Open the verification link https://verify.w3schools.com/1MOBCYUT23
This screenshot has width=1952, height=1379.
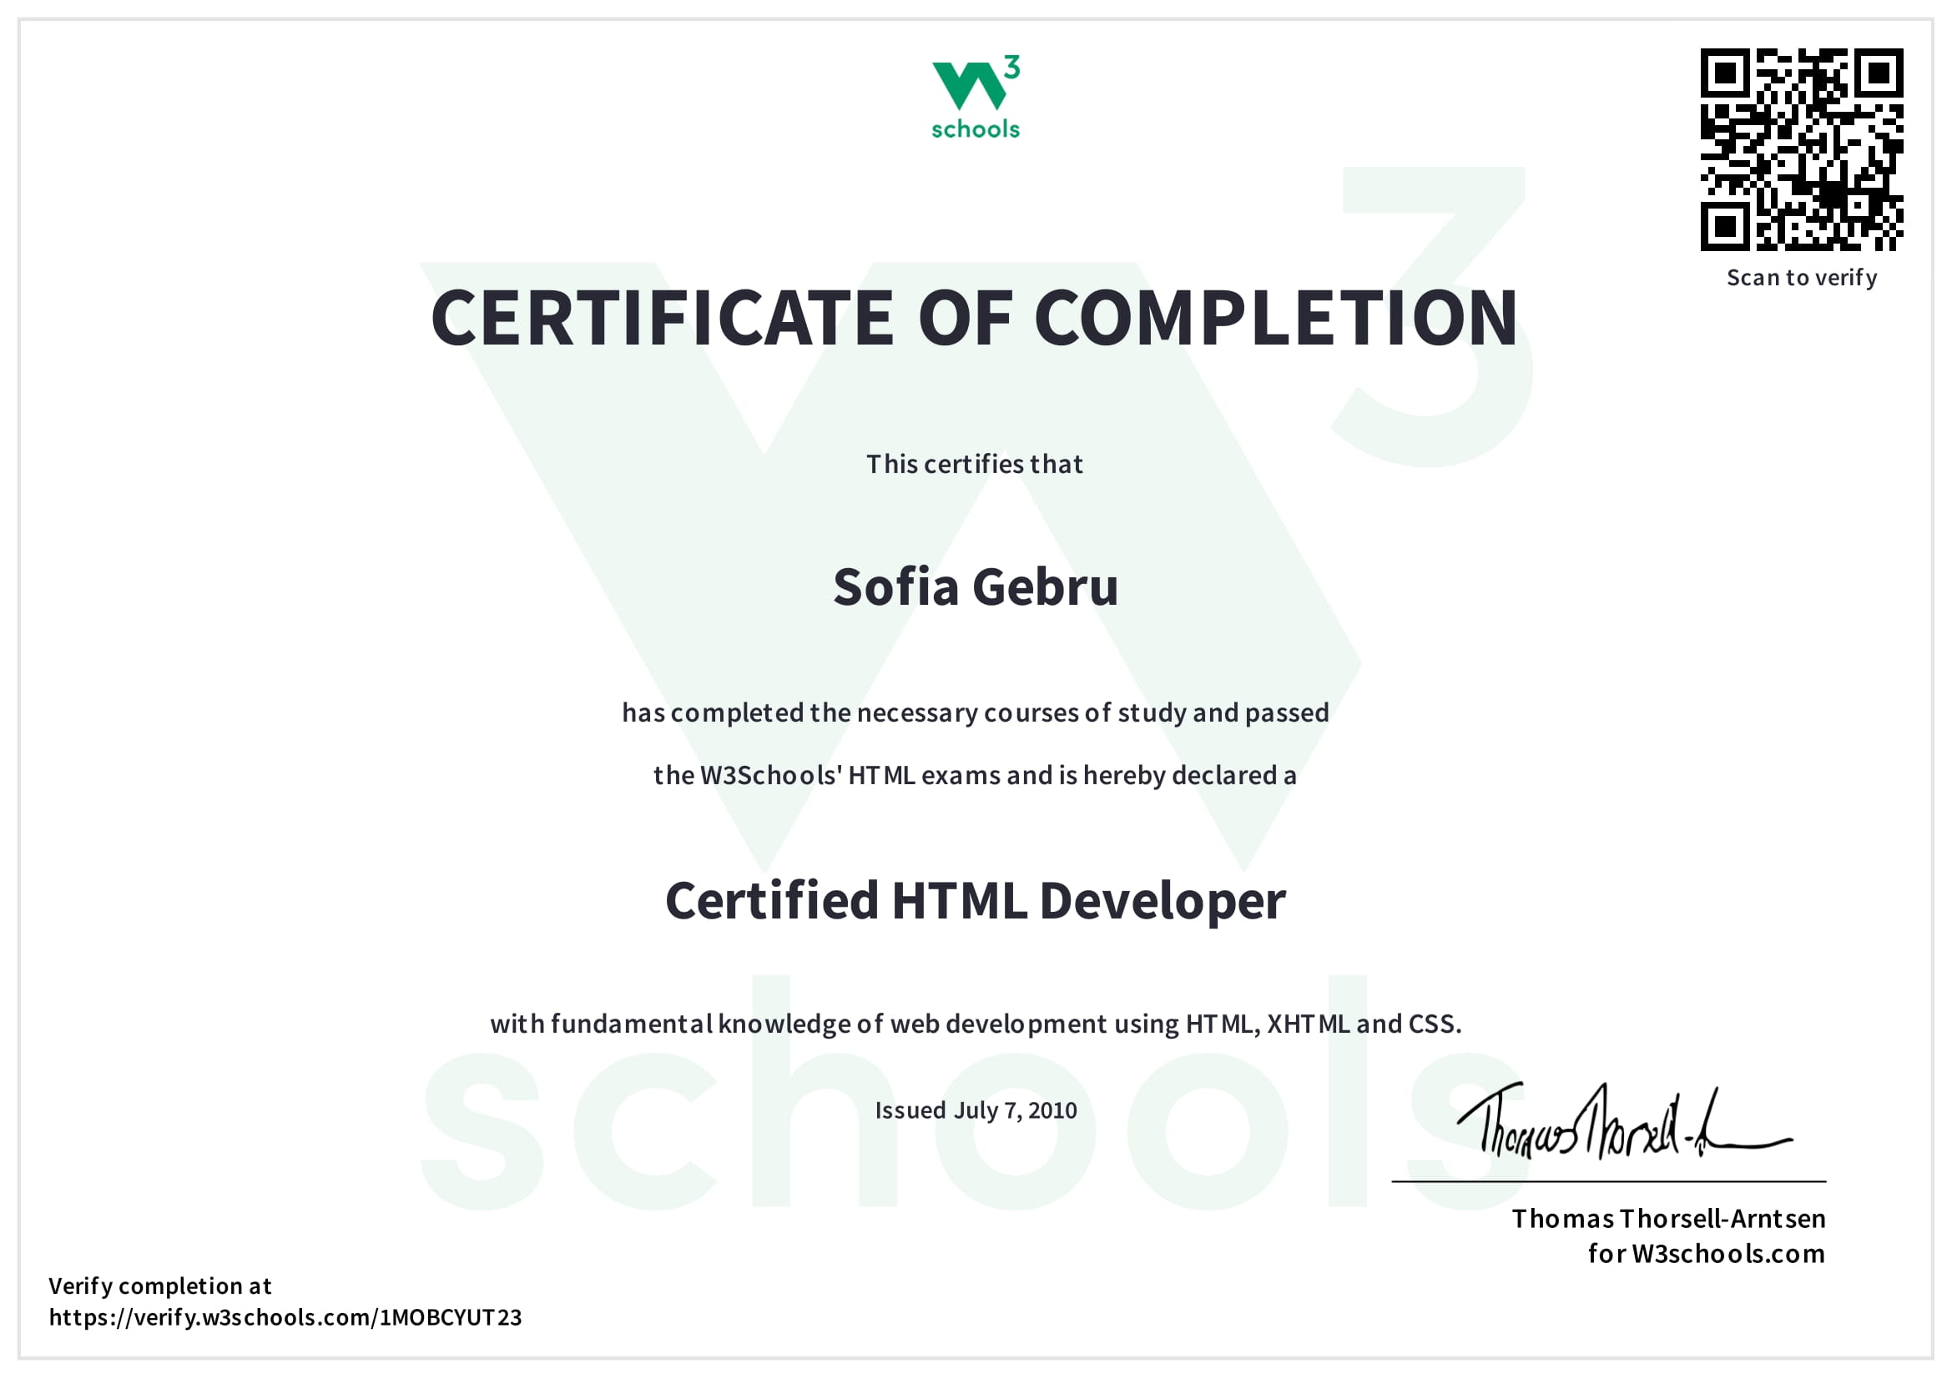[x=286, y=1318]
